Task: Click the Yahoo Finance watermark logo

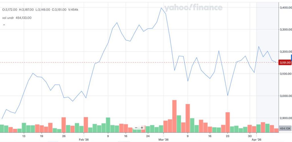Action: coord(193,8)
